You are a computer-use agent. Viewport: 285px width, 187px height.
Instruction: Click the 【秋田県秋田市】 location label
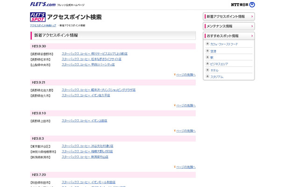(40, 183)
